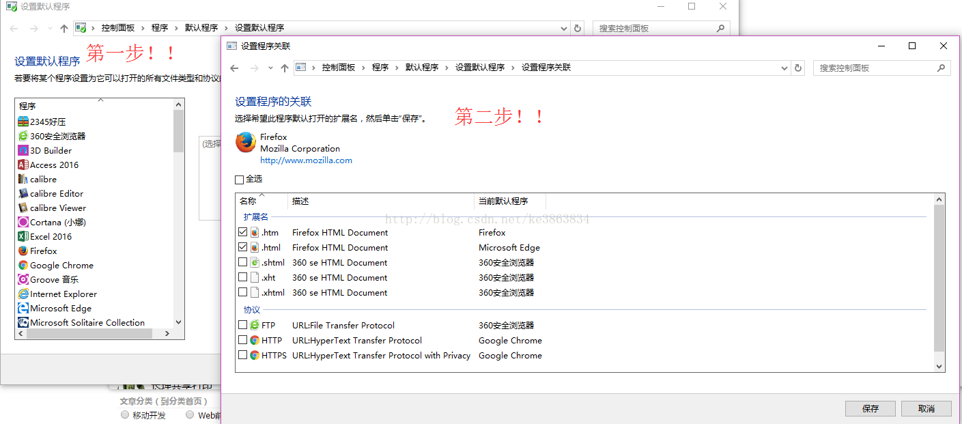Click 默认程序 breadcrumb in 设置程序关联 window

422,68
